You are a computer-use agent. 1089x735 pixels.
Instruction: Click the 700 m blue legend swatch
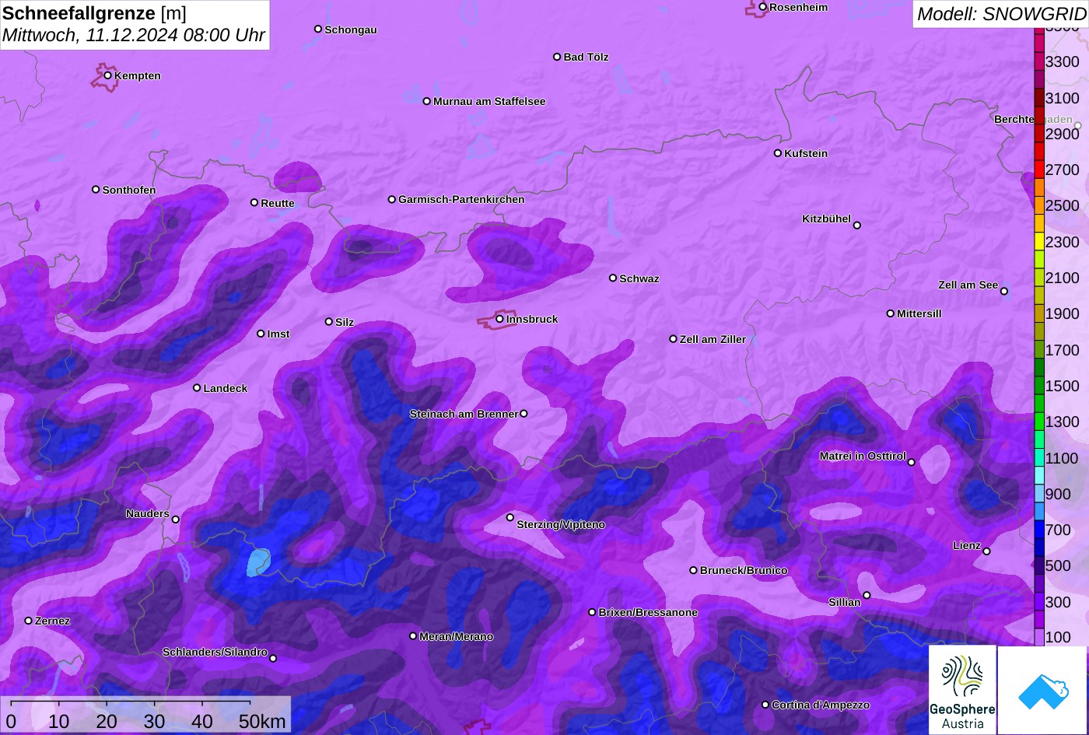pos(1039,529)
